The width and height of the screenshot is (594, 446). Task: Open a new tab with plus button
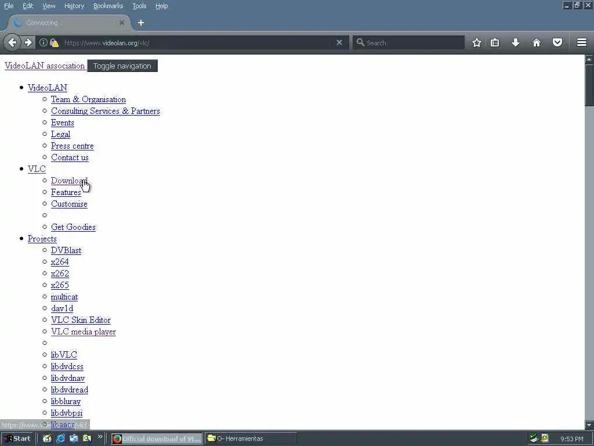click(x=141, y=23)
